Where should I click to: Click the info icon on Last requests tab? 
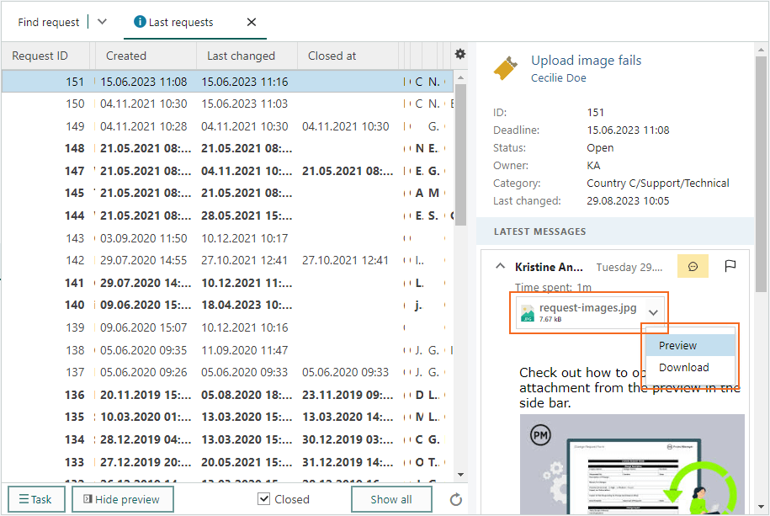point(140,22)
